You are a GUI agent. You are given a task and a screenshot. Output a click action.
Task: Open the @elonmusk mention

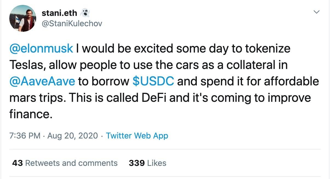[x=41, y=48]
